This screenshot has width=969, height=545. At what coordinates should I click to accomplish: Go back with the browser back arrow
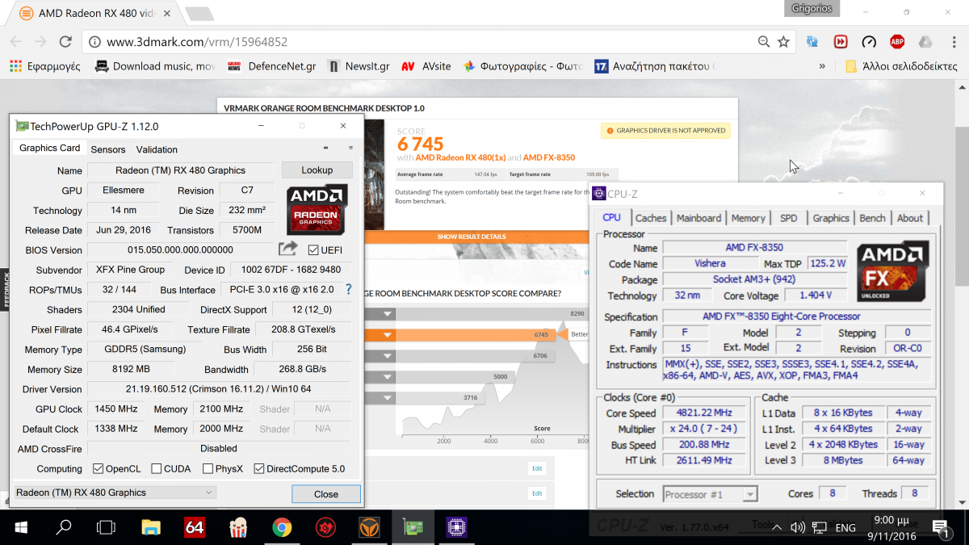(17, 42)
